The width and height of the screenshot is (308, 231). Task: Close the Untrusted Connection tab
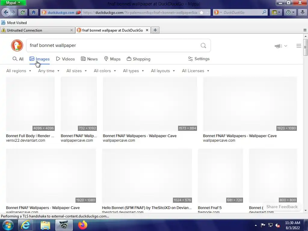point(72,30)
